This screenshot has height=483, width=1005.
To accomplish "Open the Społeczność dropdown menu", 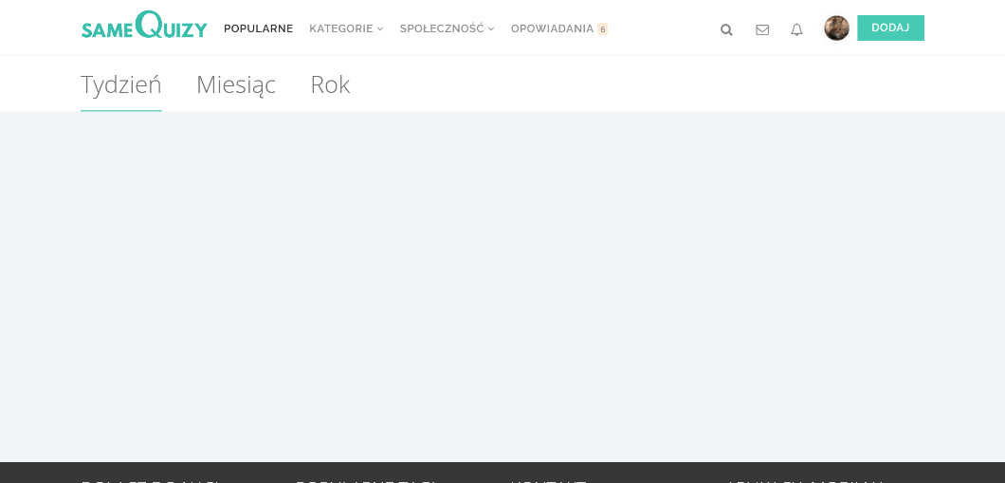I will (448, 28).
